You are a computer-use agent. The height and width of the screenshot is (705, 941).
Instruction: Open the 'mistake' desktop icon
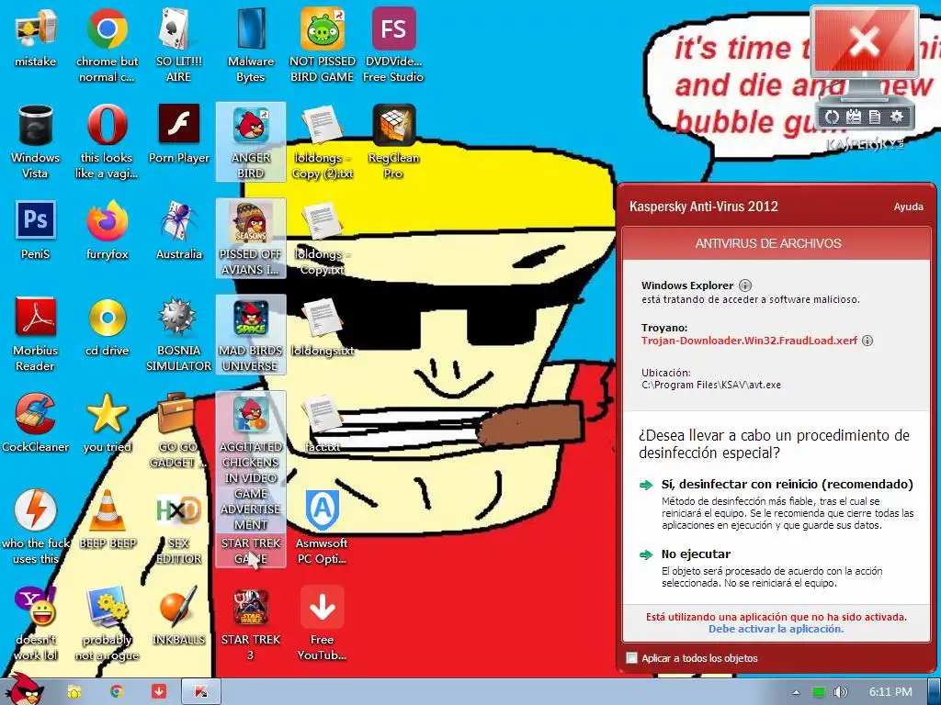click(x=36, y=38)
